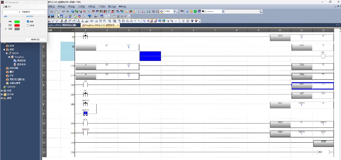
Task: Click the red LED indicator in GX Simulator3
Action: [x=17, y=25]
